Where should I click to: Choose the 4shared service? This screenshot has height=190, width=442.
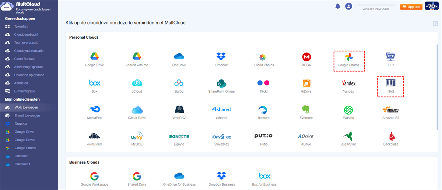(x=221, y=110)
